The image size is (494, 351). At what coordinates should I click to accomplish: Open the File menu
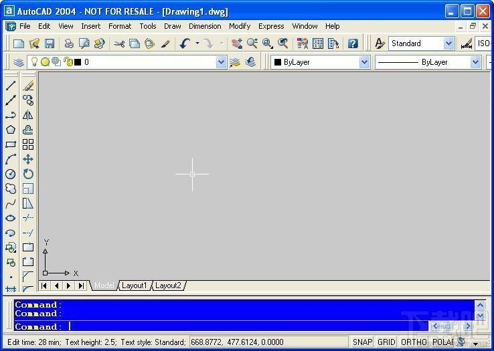click(25, 26)
